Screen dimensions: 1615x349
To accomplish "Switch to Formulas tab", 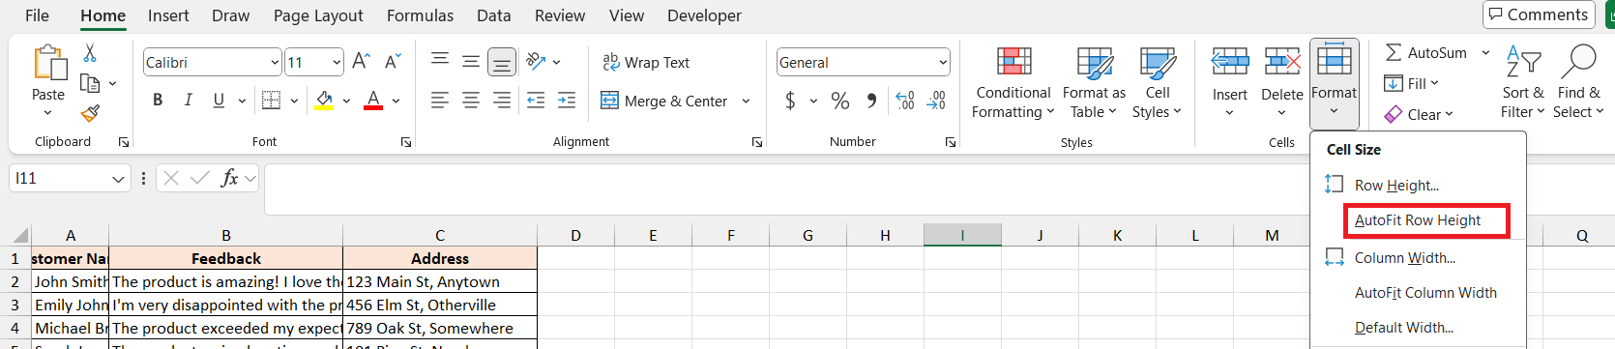I will [x=420, y=15].
